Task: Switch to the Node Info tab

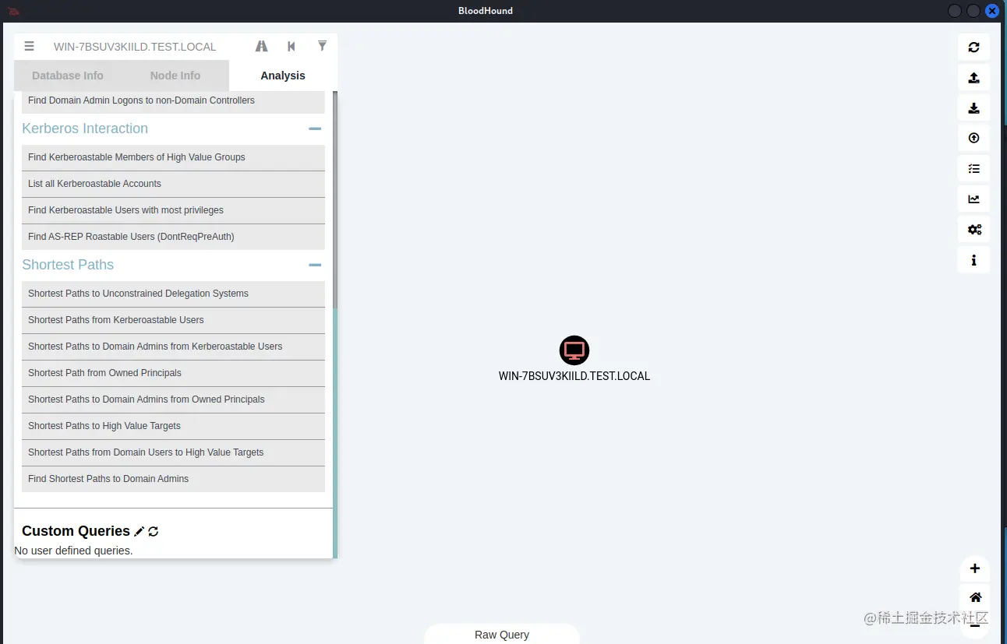Action: coord(175,76)
